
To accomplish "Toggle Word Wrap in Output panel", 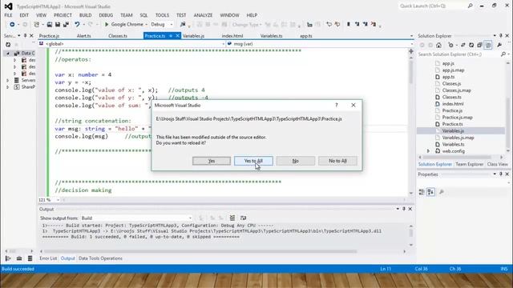I will pyautogui.click(x=243, y=218).
